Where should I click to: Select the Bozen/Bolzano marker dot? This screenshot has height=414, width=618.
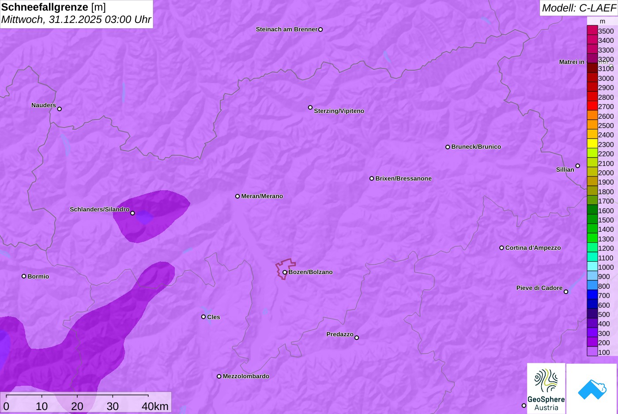(285, 272)
